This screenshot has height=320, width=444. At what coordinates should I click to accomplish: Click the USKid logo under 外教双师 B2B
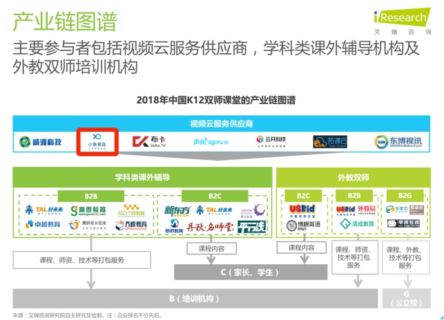pyautogui.click(x=345, y=210)
